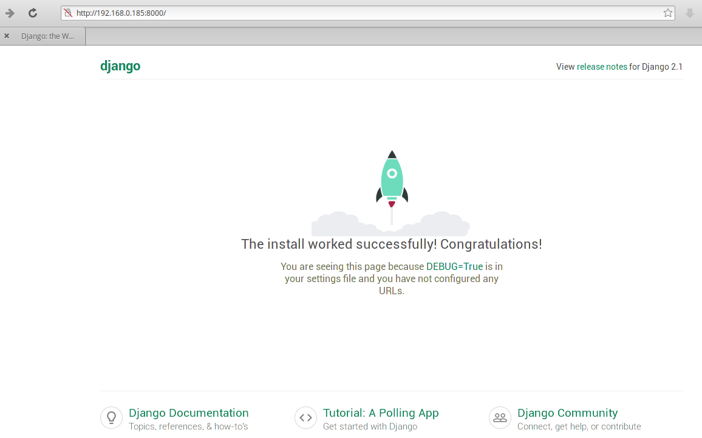
Task: Click the insecure connection icon in address bar
Action: pos(68,13)
